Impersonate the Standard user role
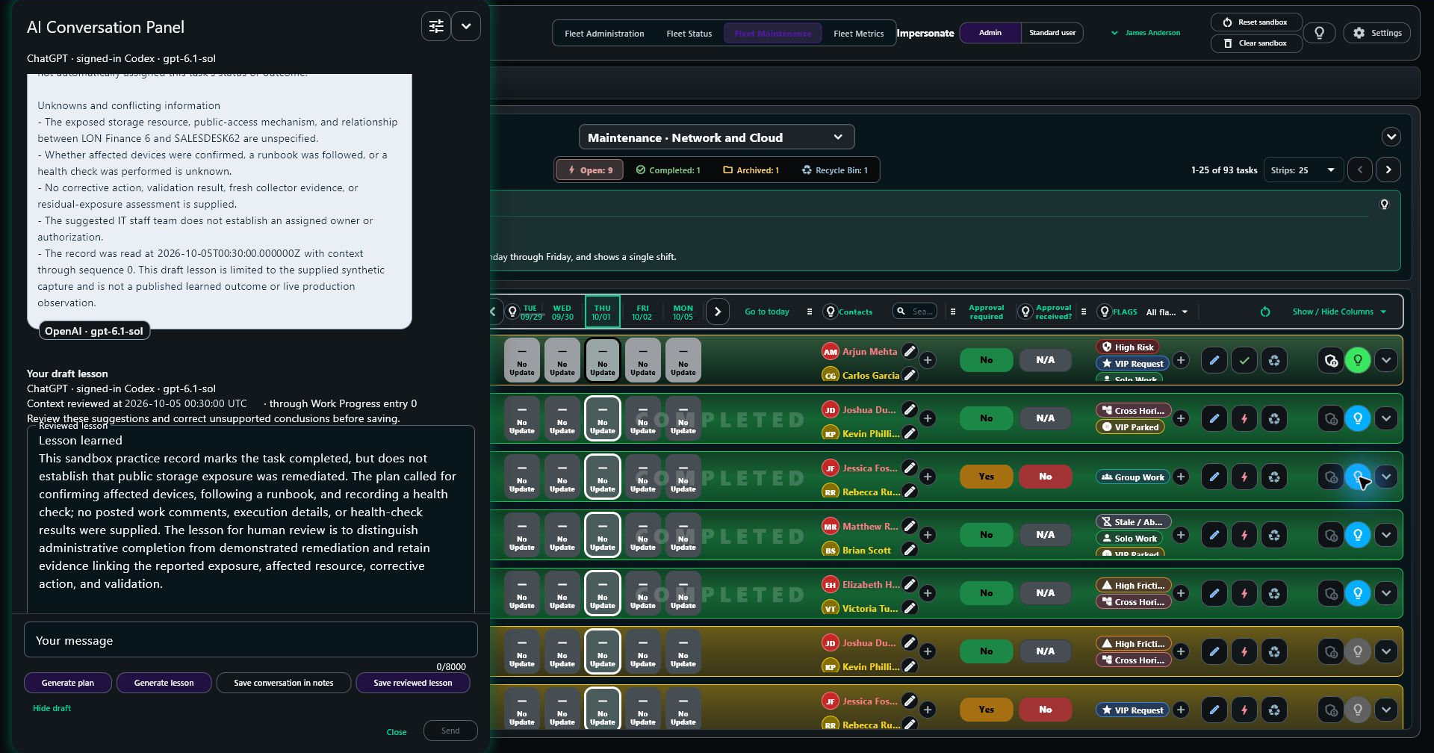Screen dimensions: 1434x753 tap(1052, 33)
